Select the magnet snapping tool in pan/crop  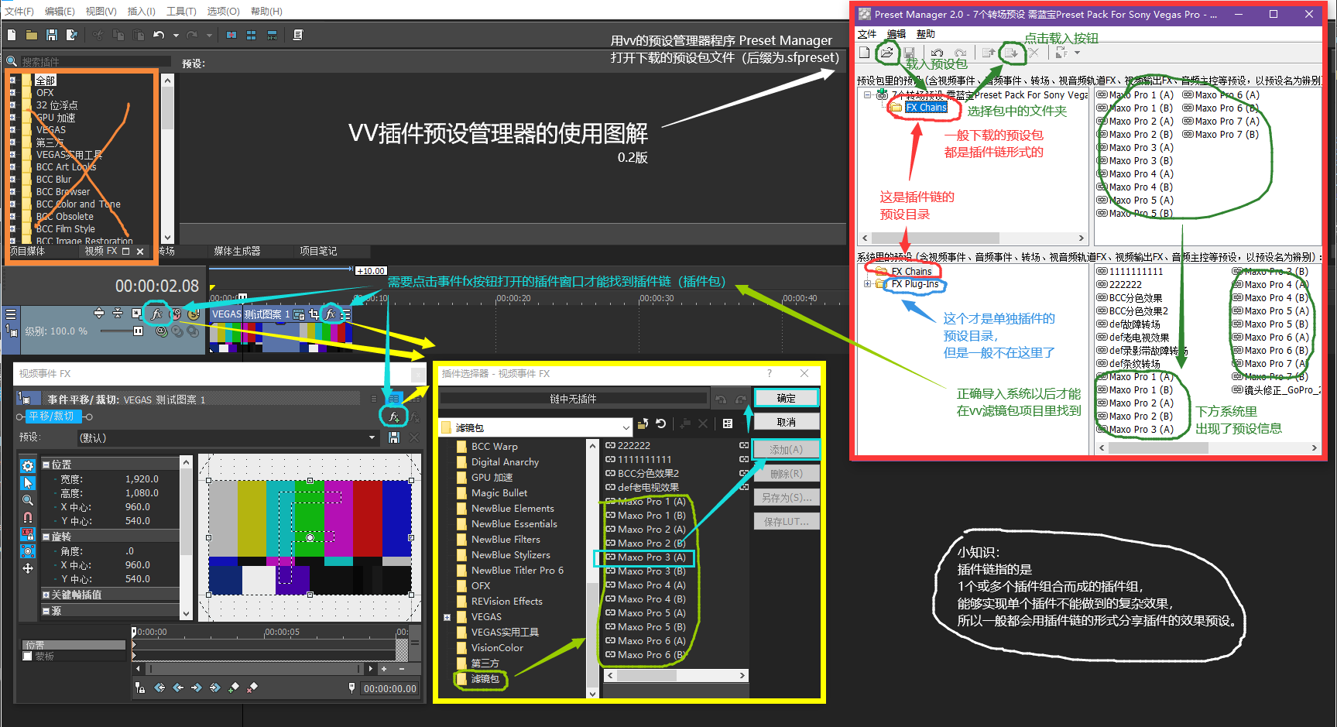[x=28, y=516]
